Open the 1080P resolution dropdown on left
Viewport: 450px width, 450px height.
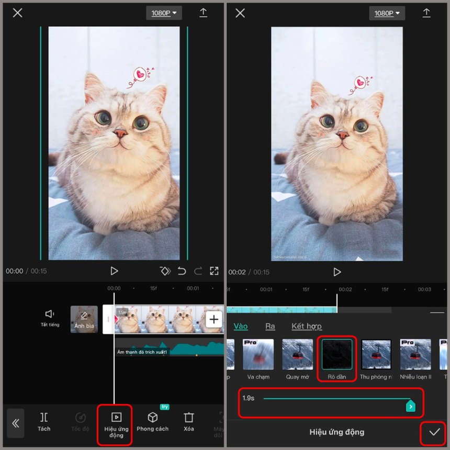pyautogui.click(x=164, y=13)
